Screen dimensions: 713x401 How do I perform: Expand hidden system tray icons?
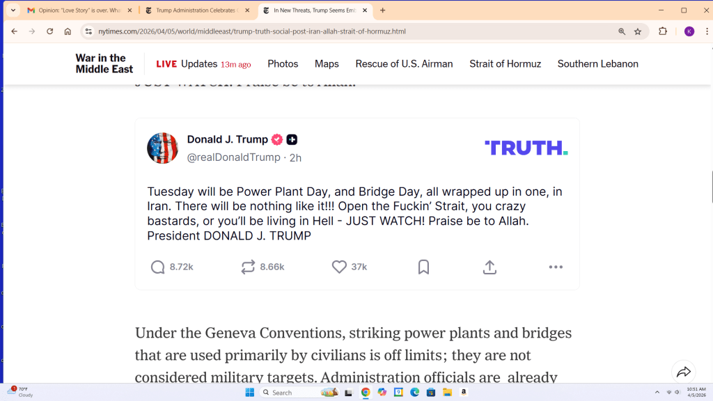[x=657, y=392]
